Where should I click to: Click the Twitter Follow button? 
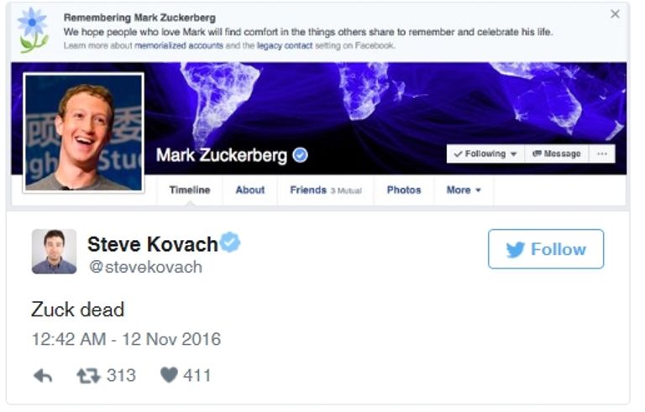[545, 249]
